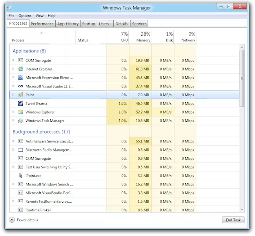Expand the Antimalware Service Executable row
The height and width of the screenshot is (236, 255).
pyautogui.click(x=13, y=141)
